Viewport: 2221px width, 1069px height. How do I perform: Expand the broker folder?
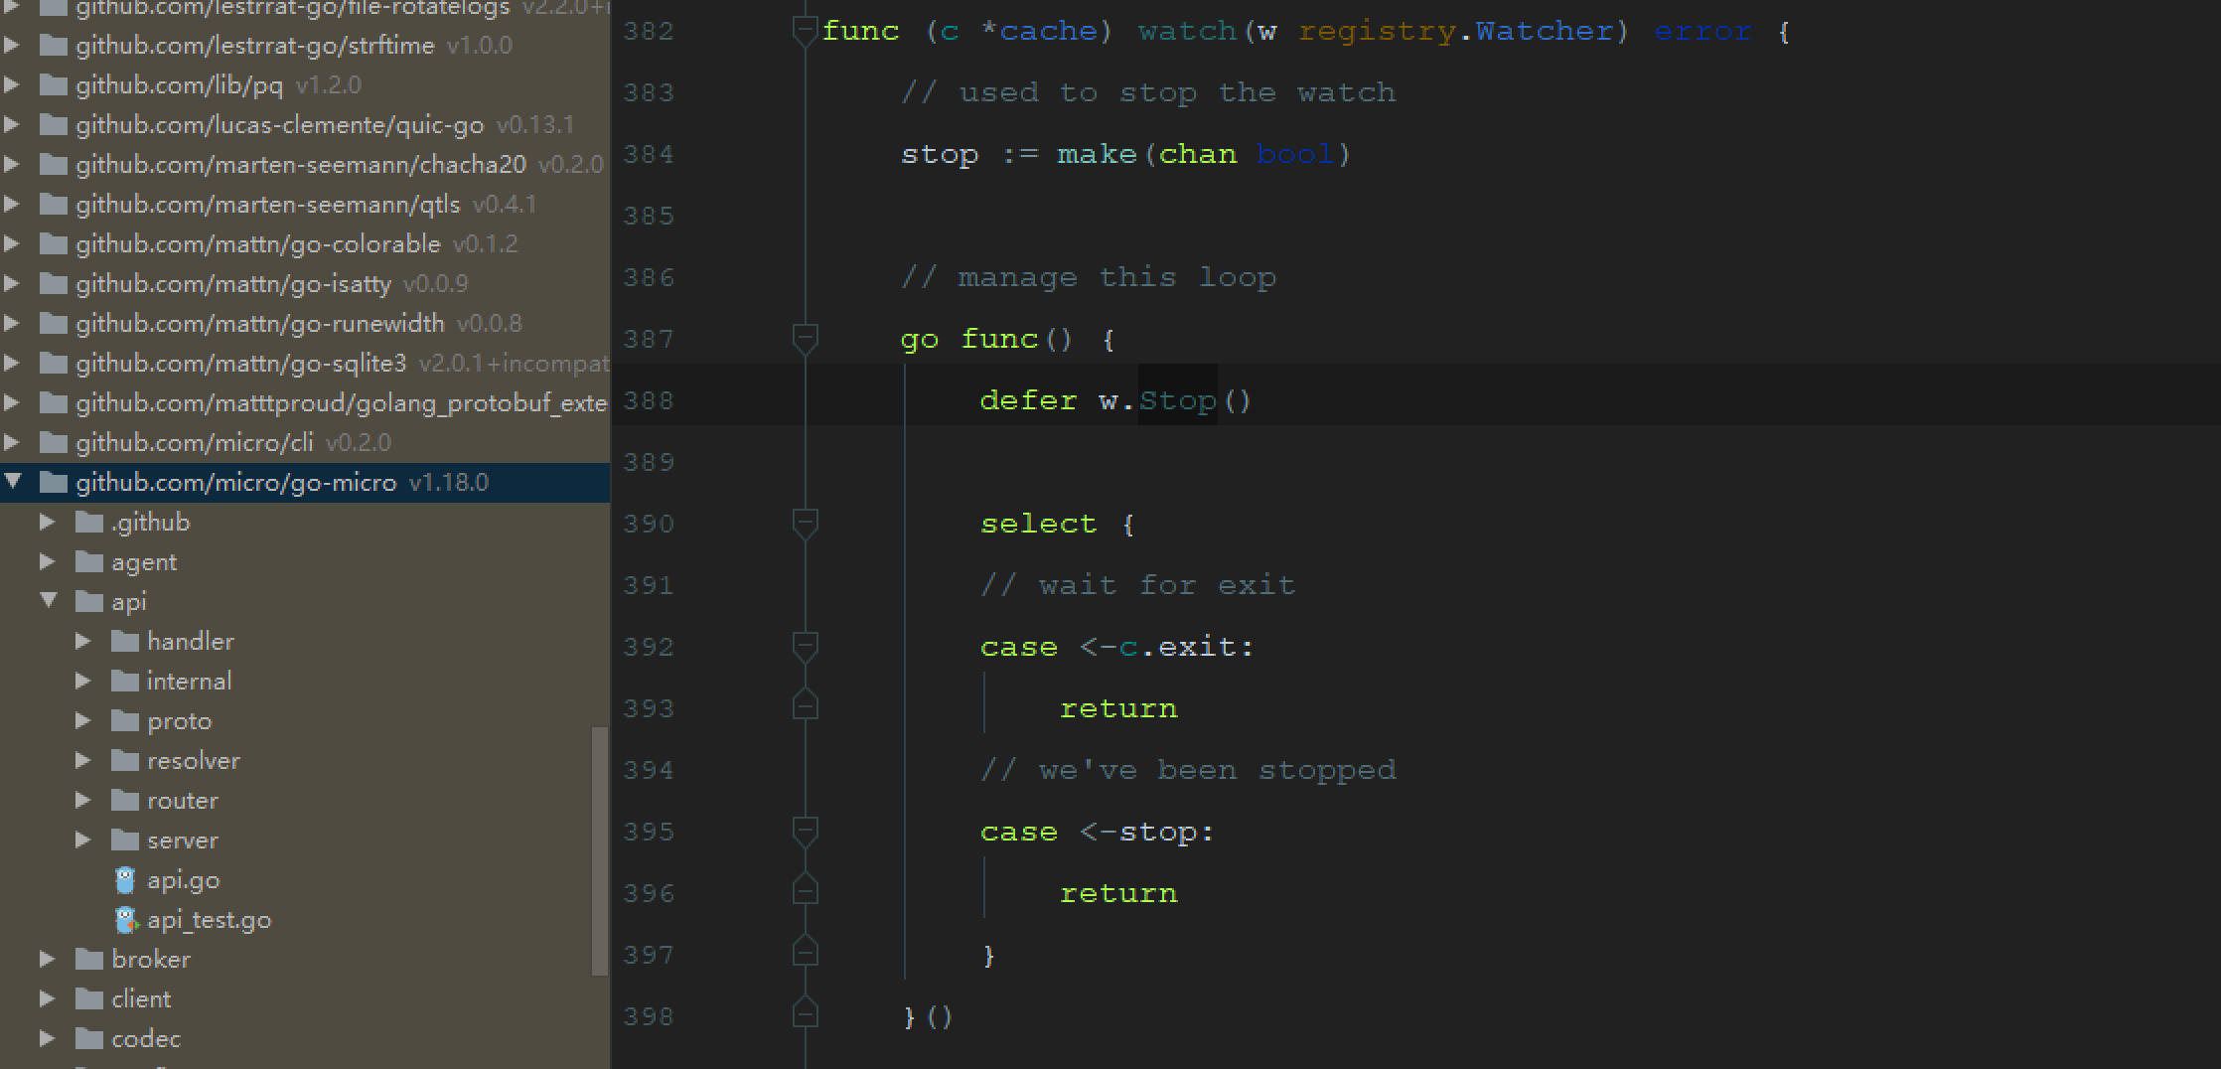48,960
